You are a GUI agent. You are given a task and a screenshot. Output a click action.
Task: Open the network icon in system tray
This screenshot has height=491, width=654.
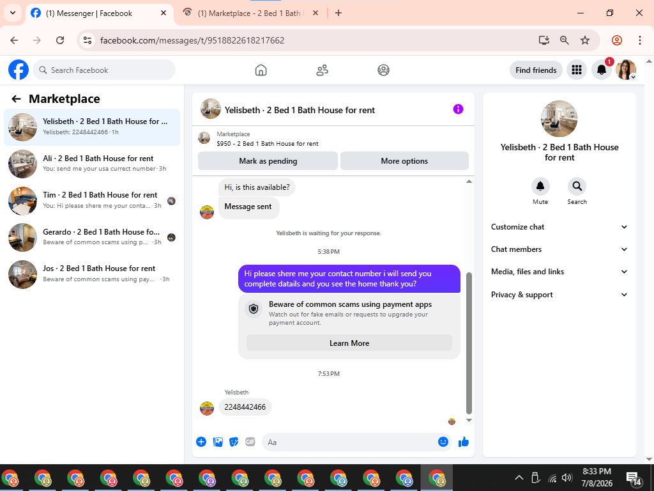(552, 478)
